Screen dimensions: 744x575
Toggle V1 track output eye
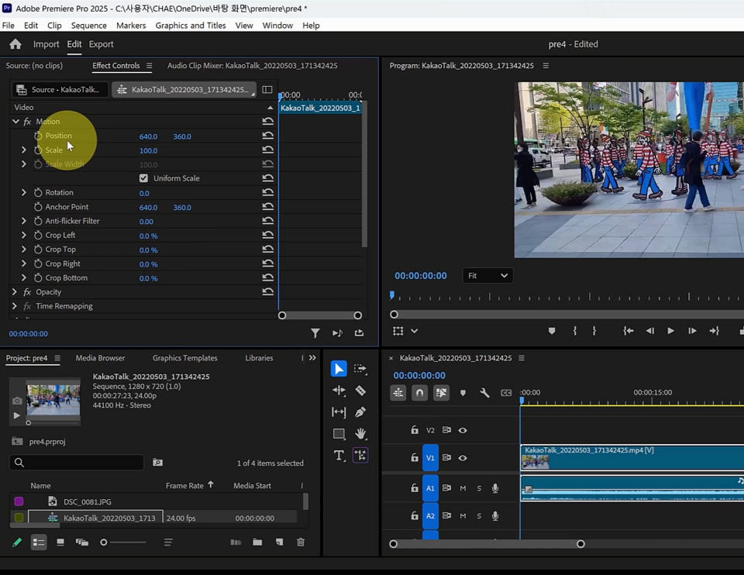463,458
